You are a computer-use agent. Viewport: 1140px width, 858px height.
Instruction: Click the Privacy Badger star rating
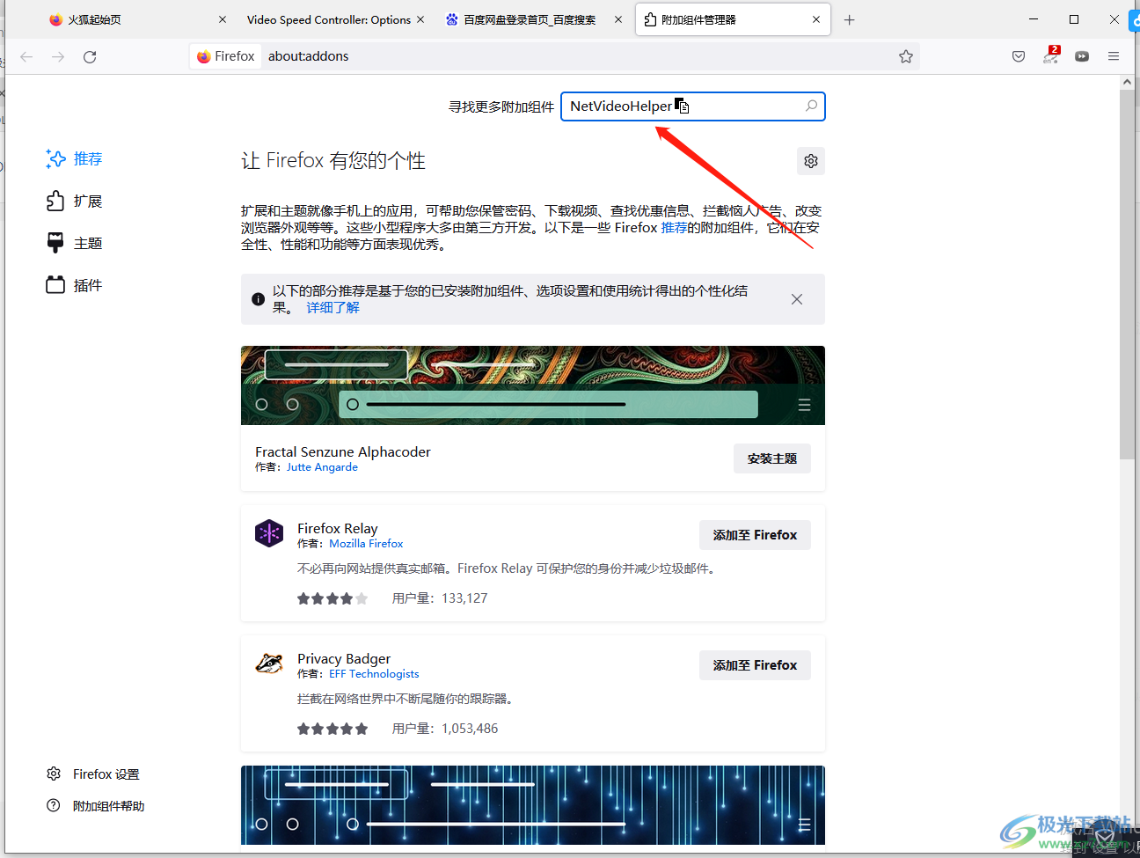(332, 729)
